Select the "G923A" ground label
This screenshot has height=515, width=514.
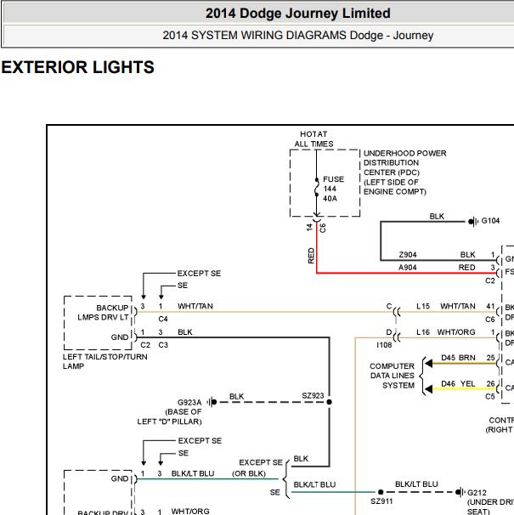click(189, 402)
